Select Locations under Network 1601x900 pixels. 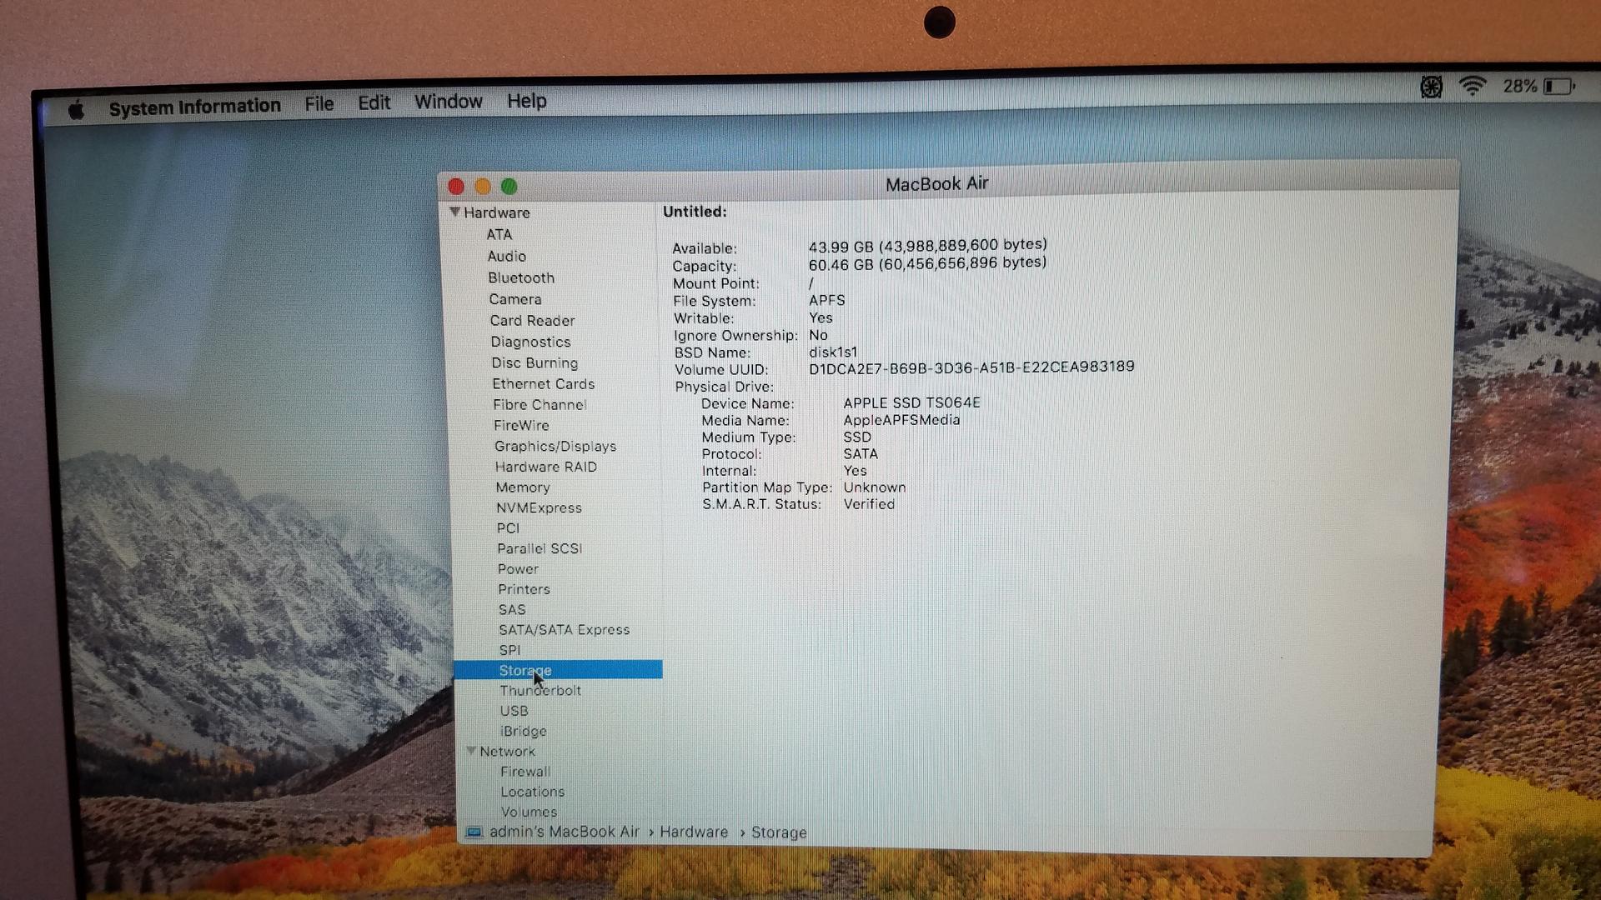coord(532,792)
